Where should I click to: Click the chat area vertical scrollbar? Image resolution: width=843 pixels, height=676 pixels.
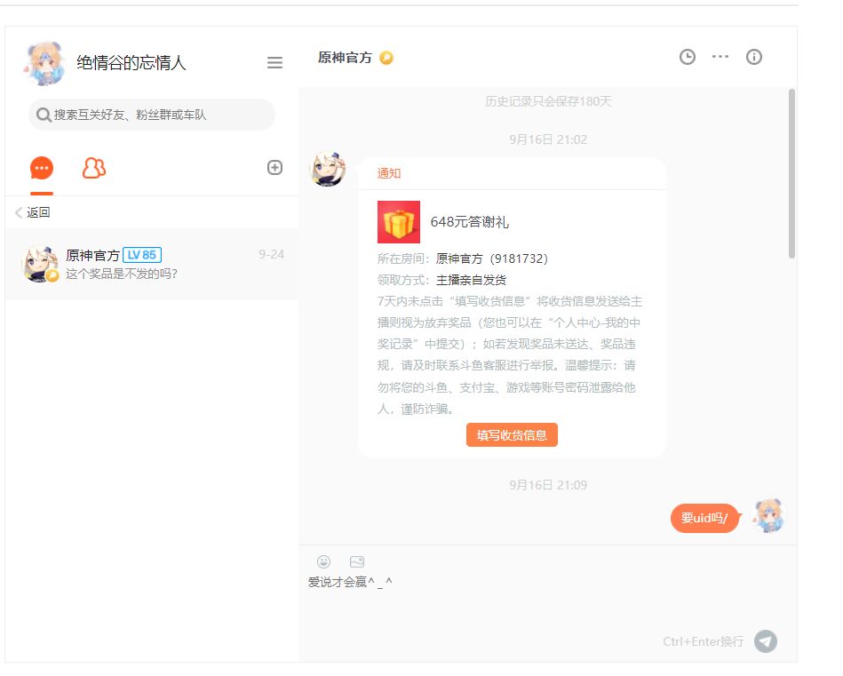pos(791,174)
